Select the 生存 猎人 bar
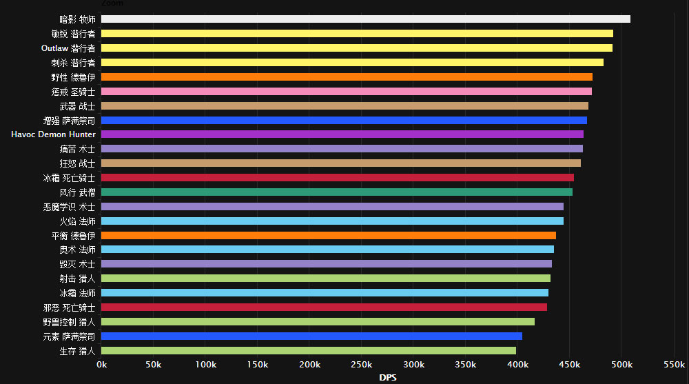The image size is (689, 384). click(309, 351)
